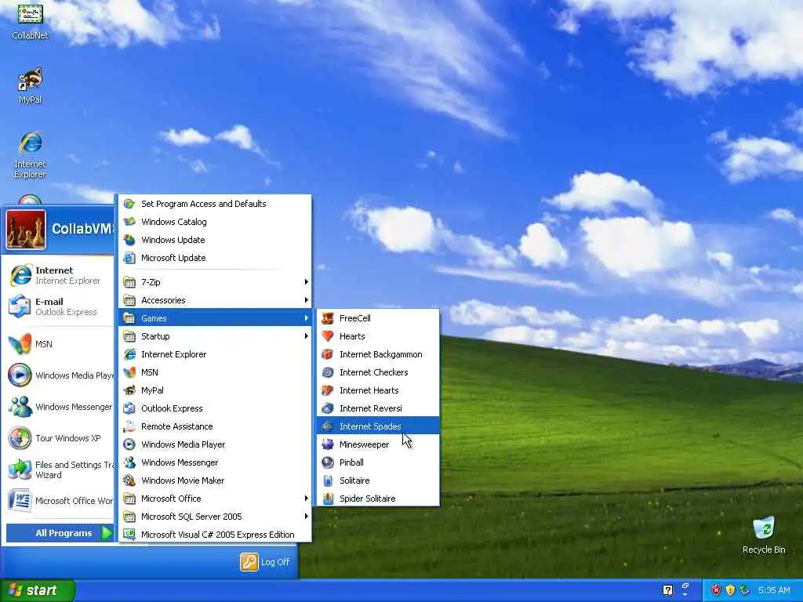Click Outlook Express icon in programs list
The image size is (803, 602).
pos(129,408)
